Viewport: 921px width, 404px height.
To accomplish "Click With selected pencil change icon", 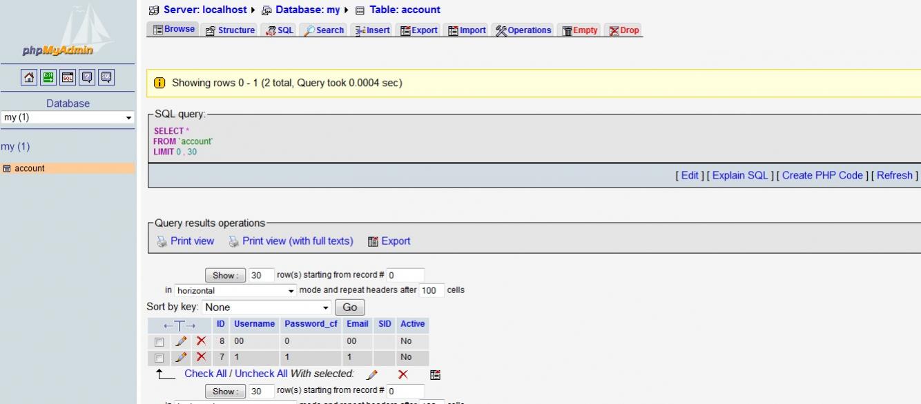I will (x=371, y=374).
